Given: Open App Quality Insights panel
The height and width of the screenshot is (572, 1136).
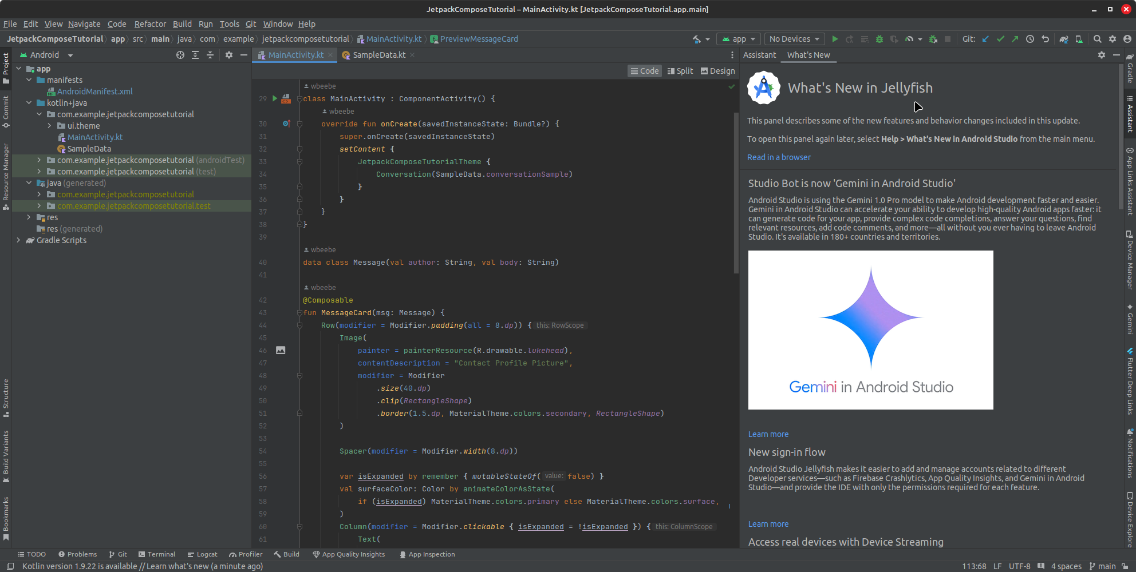Looking at the screenshot, I should click(x=349, y=554).
